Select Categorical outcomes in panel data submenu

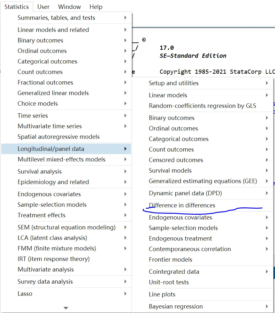[x=202, y=139]
